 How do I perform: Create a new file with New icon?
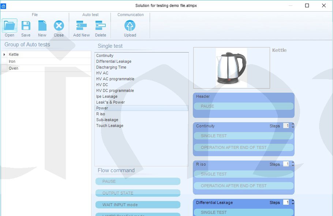[42, 26]
